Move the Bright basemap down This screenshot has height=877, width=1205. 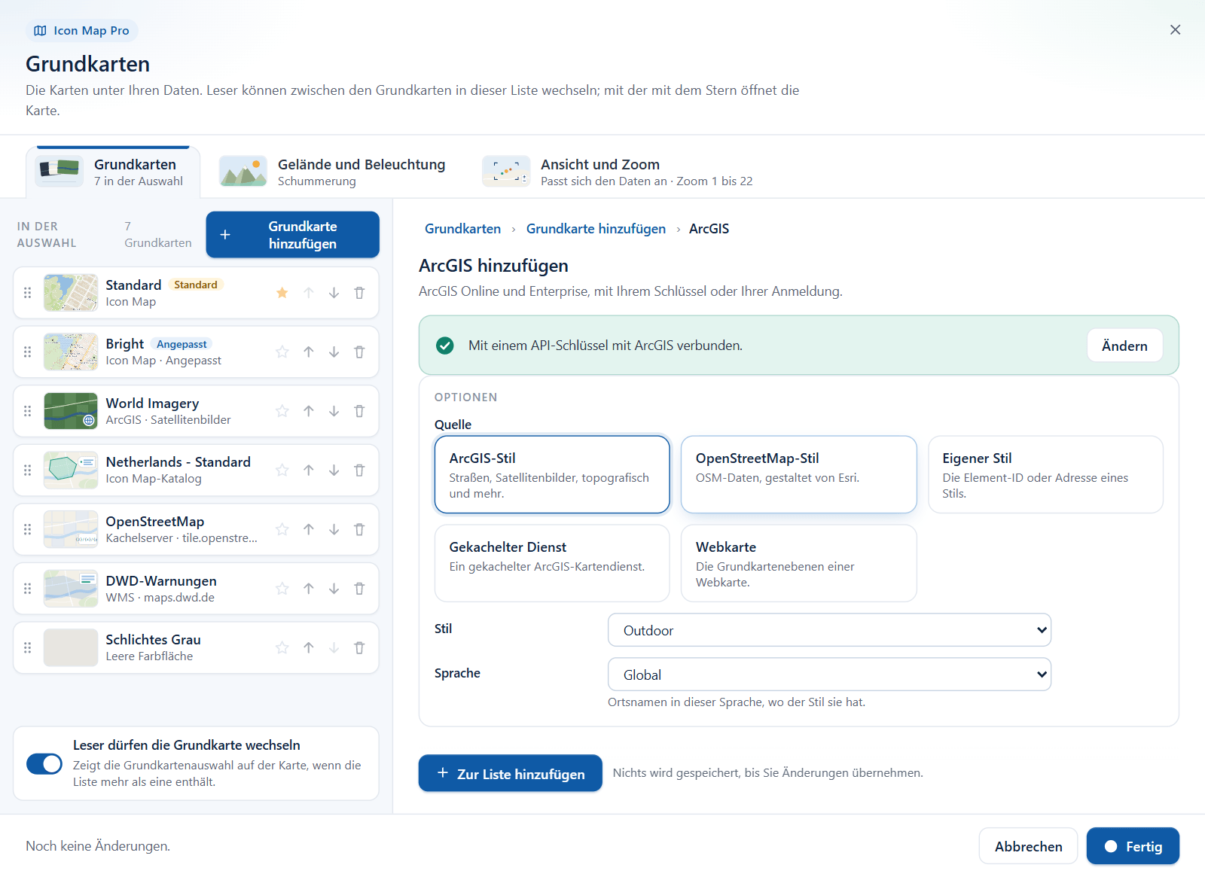334,352
